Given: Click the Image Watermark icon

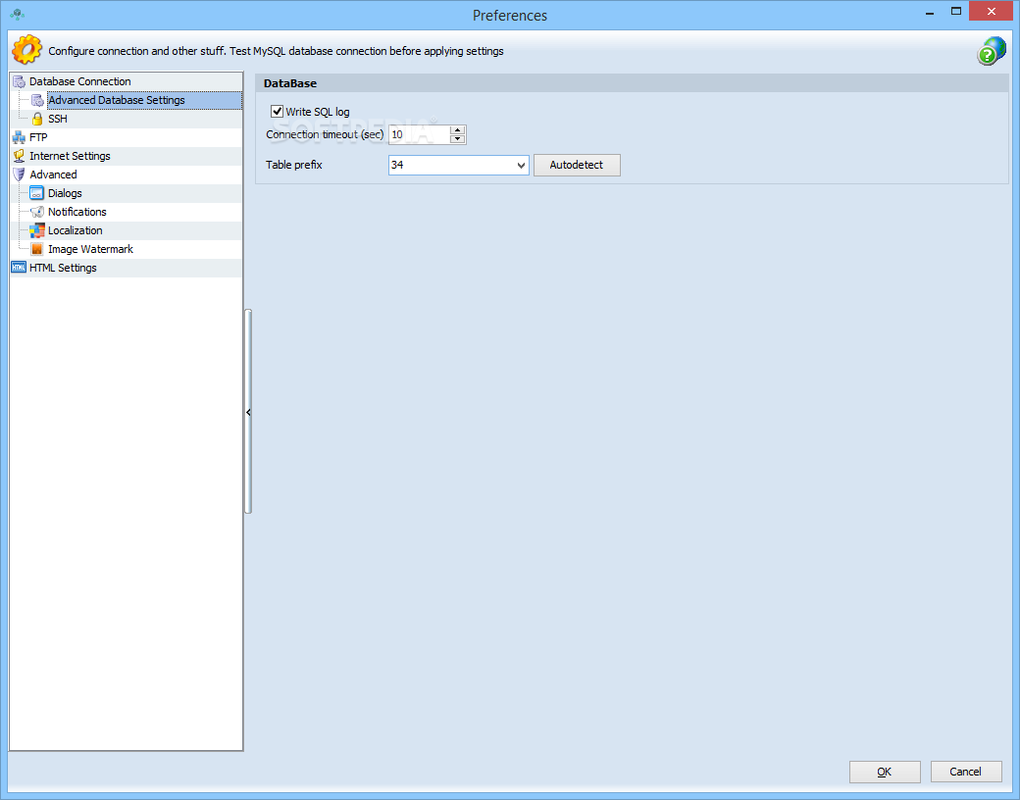Looking at the screenshot, I should coord(37,249).
